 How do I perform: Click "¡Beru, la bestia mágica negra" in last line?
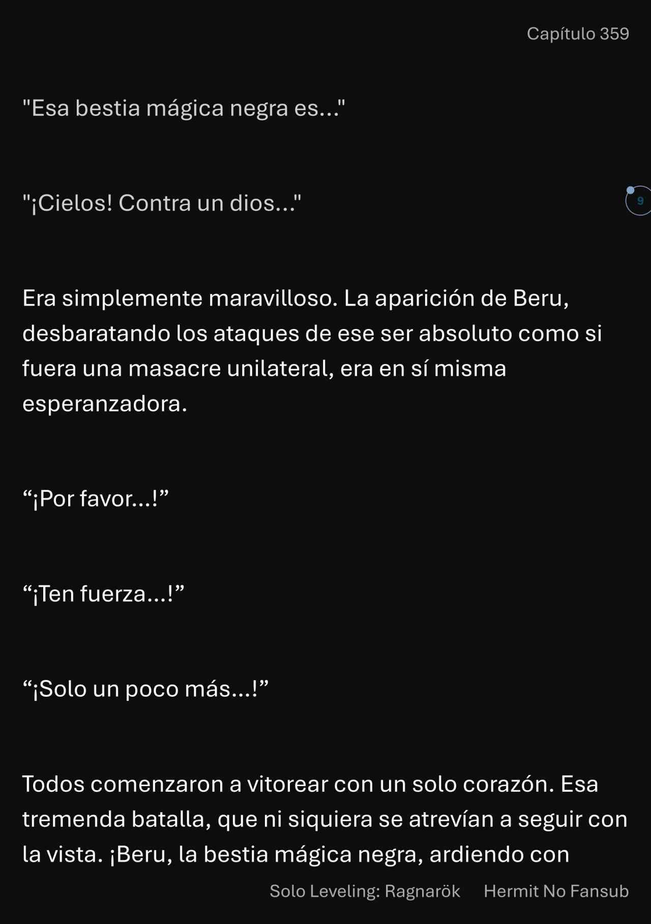point(267,855)
